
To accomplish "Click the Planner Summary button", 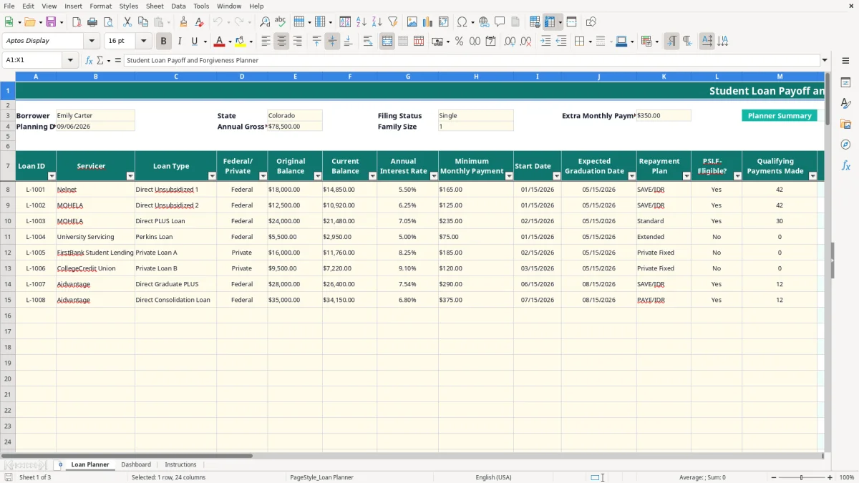I will point(780,115).
